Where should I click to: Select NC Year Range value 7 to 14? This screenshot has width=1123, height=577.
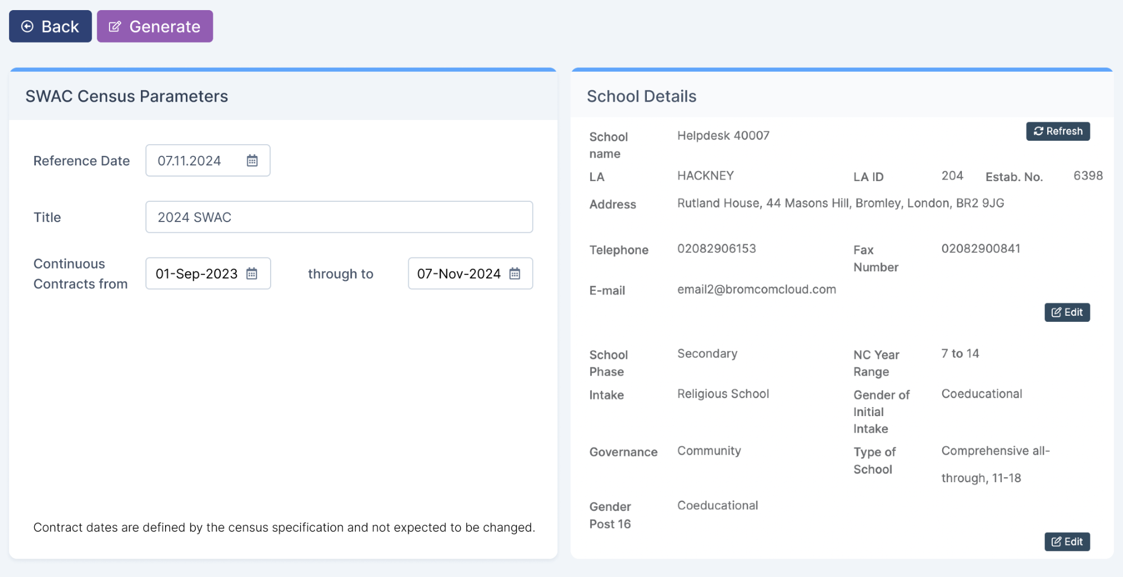pos(960,354)
